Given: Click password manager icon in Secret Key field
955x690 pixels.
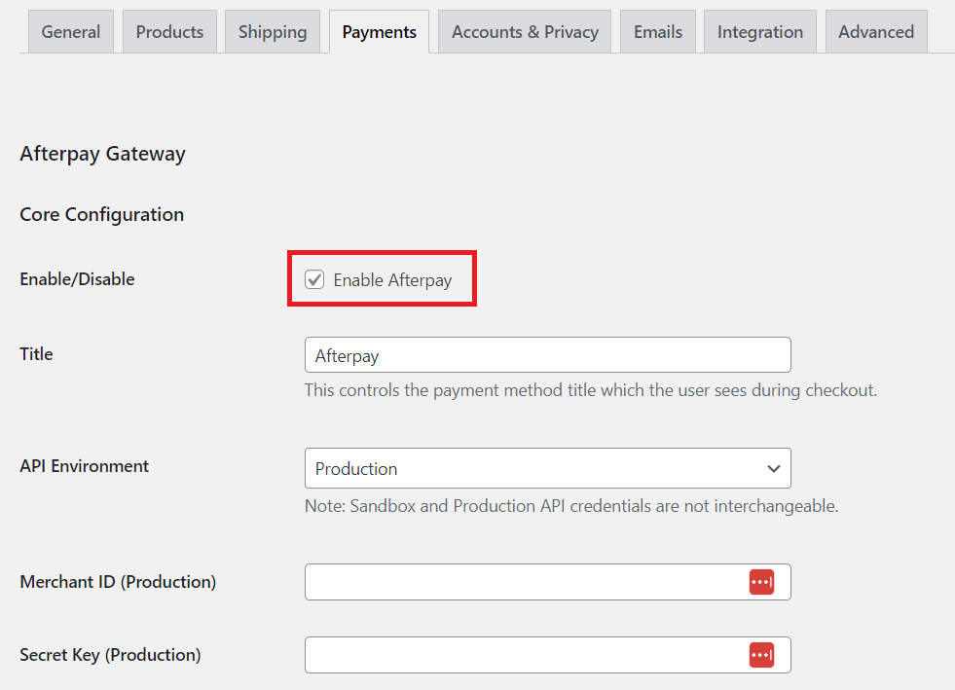Looking at the screenshot, I should (x=761, y=655).
